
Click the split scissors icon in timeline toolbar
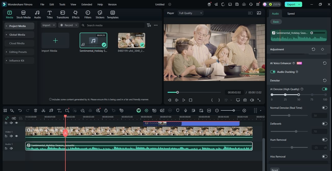pos(43,110)
